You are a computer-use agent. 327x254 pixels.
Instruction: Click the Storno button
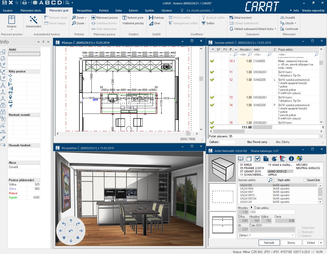(291, 243)
